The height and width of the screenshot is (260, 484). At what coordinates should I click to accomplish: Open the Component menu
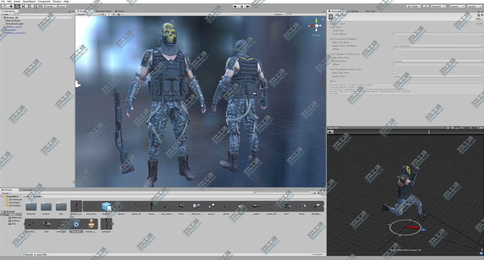pos(44,2)
